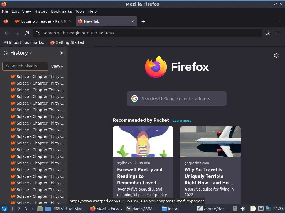Click the show desktop taskbar icon
Viewport: 285px width, 213px height.
coord(48,209)
